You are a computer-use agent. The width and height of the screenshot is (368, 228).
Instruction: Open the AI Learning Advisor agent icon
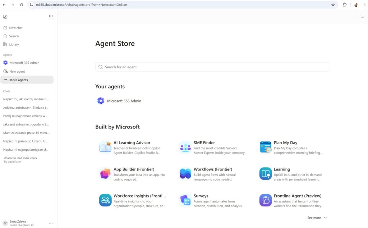point(105,147)
